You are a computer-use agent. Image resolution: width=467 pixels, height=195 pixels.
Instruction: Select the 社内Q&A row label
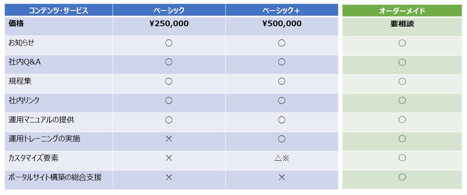25,62
